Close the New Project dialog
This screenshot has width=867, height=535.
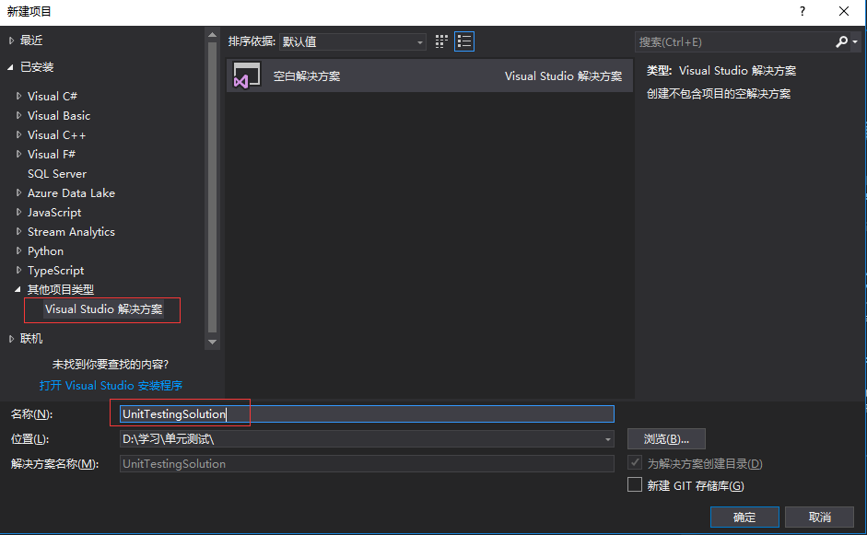pyautogui.click(x=844, y=11)
